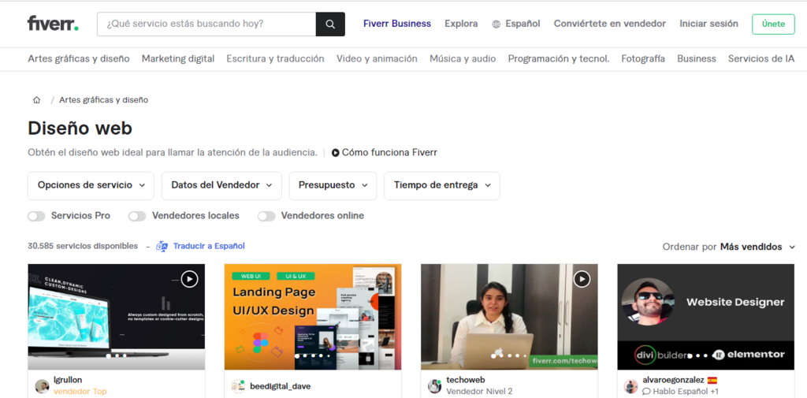The height and width of the screenshot is (398, 807).
Task: Click the beedigital_dave seller name
Action: pos(280,386)
